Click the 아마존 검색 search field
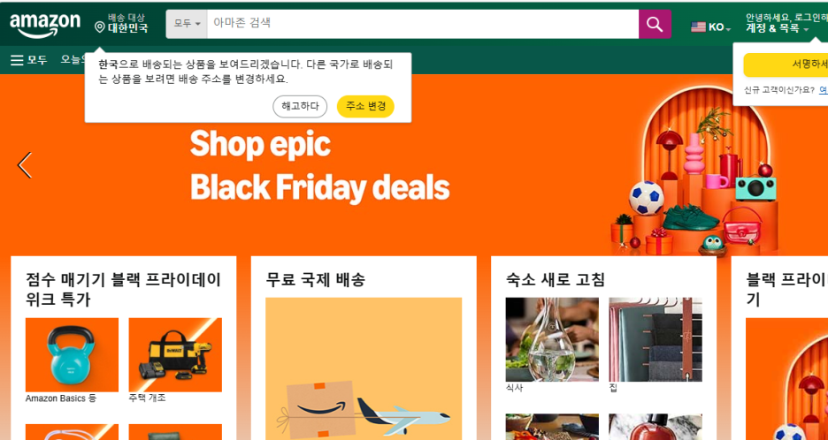This screenshot has height=440, width=828. point(423,24)
